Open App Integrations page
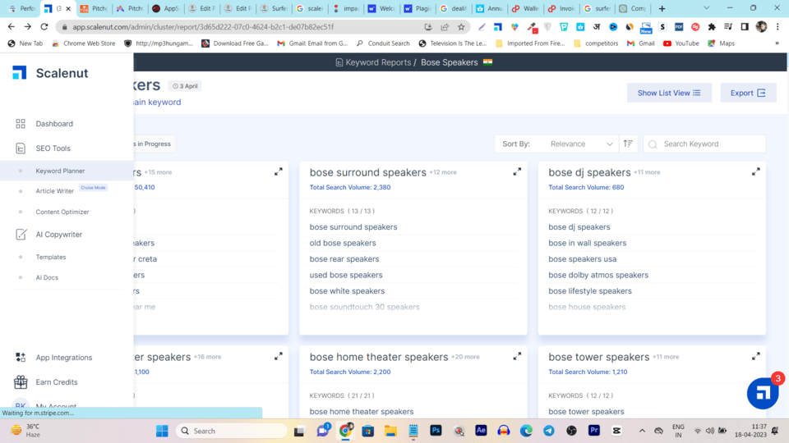Image resolution: width=789 pixels, height=443 pixels. (x=63, y=358)
